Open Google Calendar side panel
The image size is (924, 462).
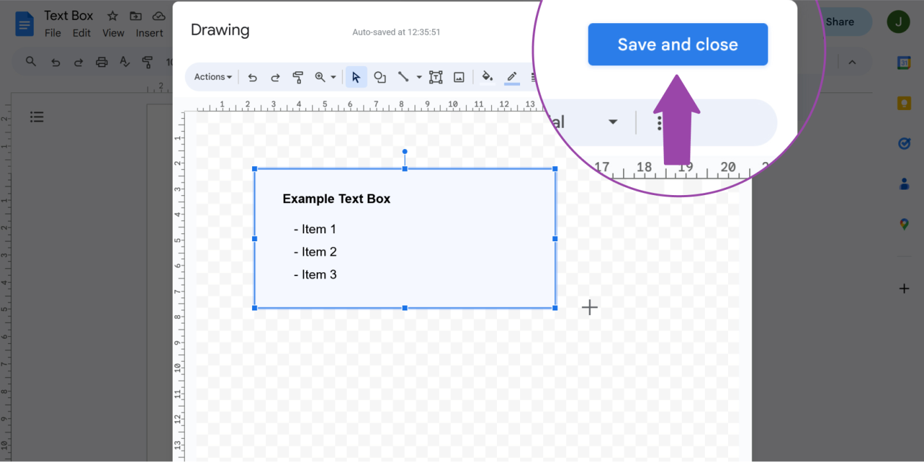pyautogui.click(x=904, y=63)
